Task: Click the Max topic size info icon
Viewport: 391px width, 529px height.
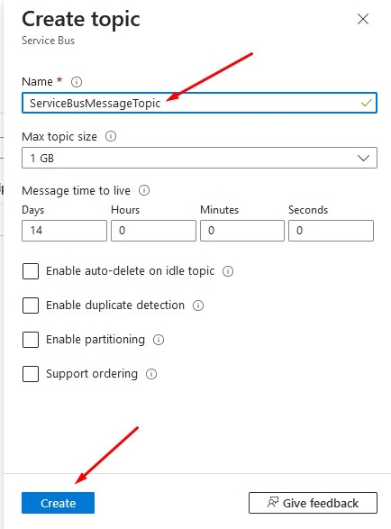Action: (111, 136)
